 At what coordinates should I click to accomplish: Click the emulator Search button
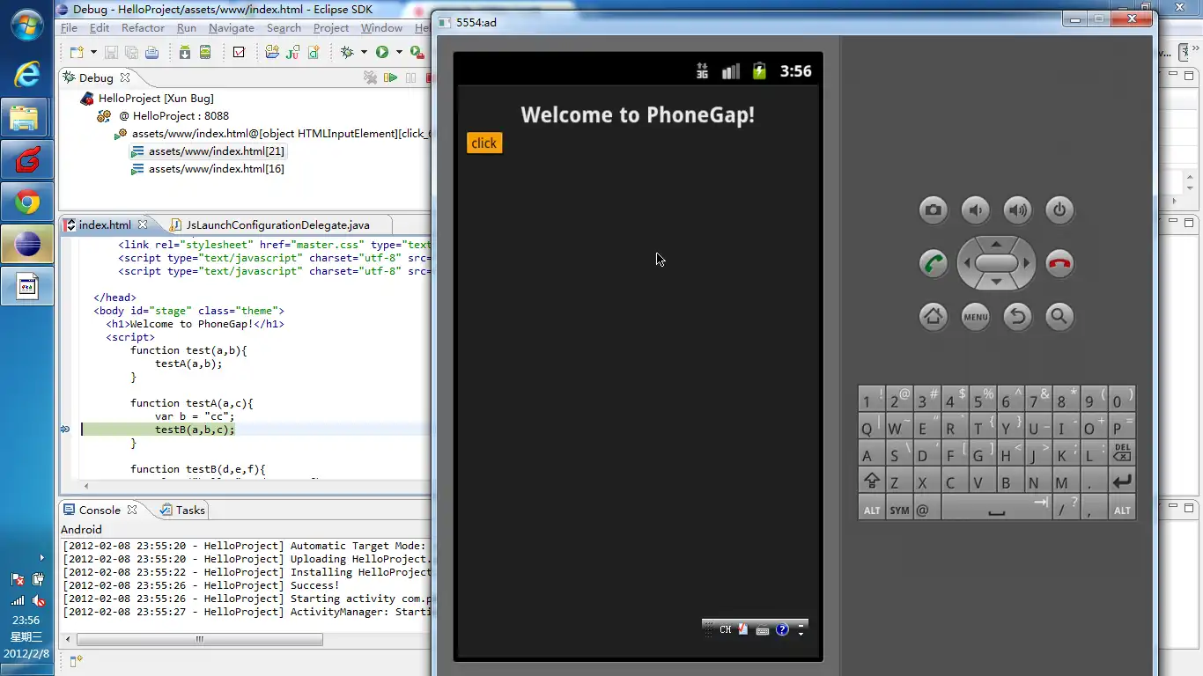(1059, 316)
